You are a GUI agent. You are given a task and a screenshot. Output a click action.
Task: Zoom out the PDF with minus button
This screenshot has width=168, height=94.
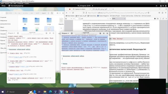tap(108, 19)
